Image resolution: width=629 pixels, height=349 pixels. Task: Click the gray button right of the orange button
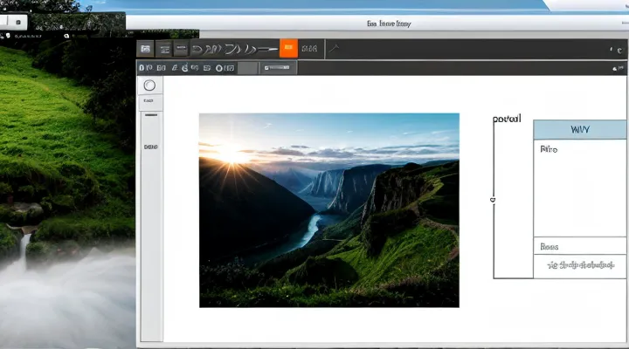pyautogui.click(x=309, y=49)
